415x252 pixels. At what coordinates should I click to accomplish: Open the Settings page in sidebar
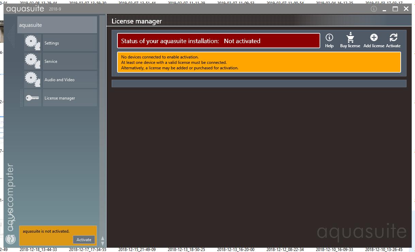[70, 43]
